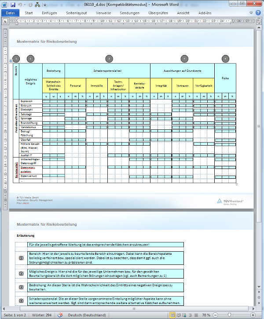Viewport: 264px width, 319px height.
Task: Open the Überprüfen ribbon tab
Action: click(158, 13)
